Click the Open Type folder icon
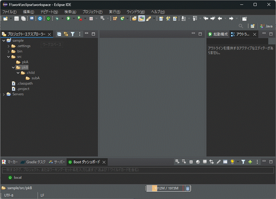 pos(134,18)
